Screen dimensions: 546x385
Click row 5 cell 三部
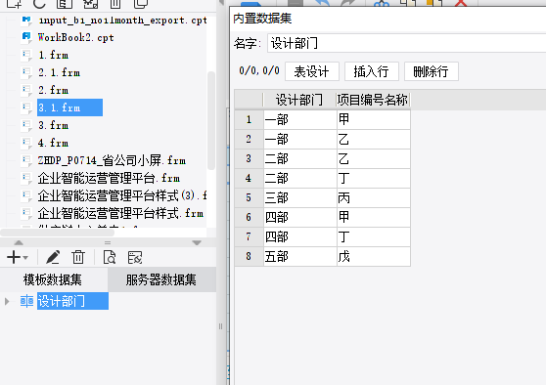coord(299,198)
